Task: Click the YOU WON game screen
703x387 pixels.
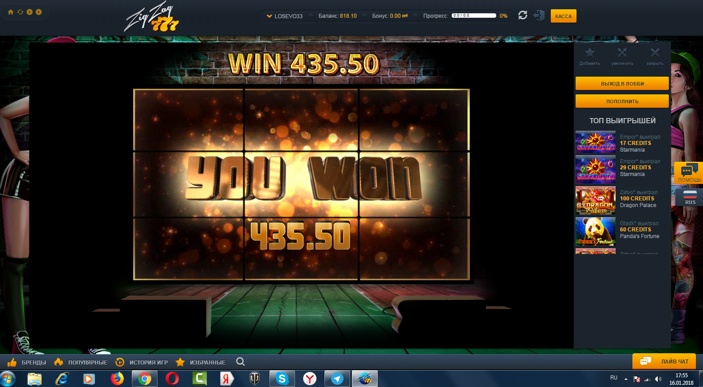Action: tap(301, 185)
